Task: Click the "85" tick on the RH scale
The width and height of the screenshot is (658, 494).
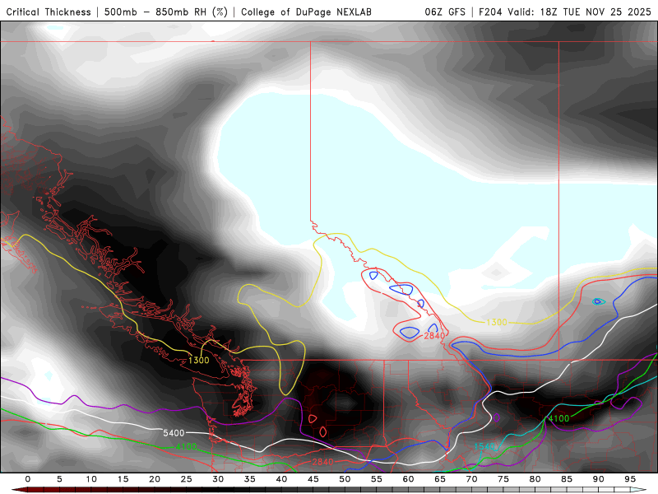Action: [x=567, y=479]
